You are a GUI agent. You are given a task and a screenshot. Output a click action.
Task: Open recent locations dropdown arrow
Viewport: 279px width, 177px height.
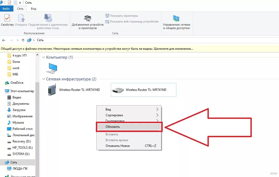[18, 40]
